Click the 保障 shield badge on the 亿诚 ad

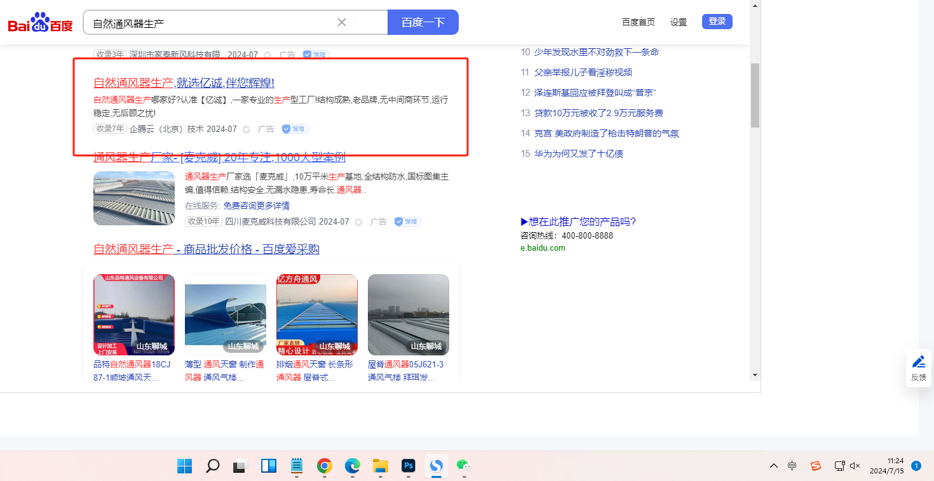click(295, 129)
